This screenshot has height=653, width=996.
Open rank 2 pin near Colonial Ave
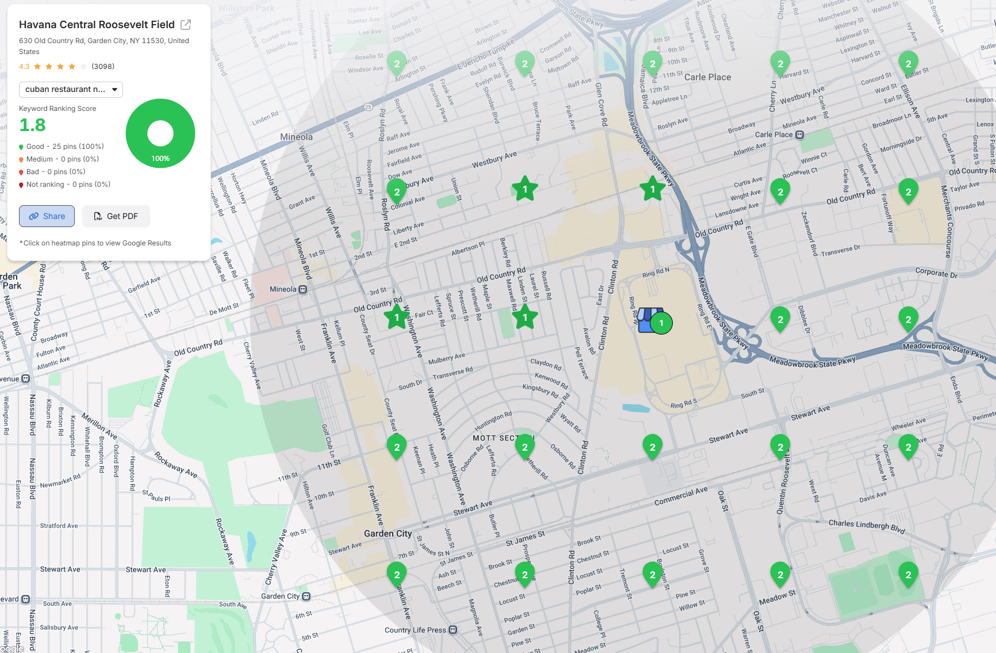point(397,191)
